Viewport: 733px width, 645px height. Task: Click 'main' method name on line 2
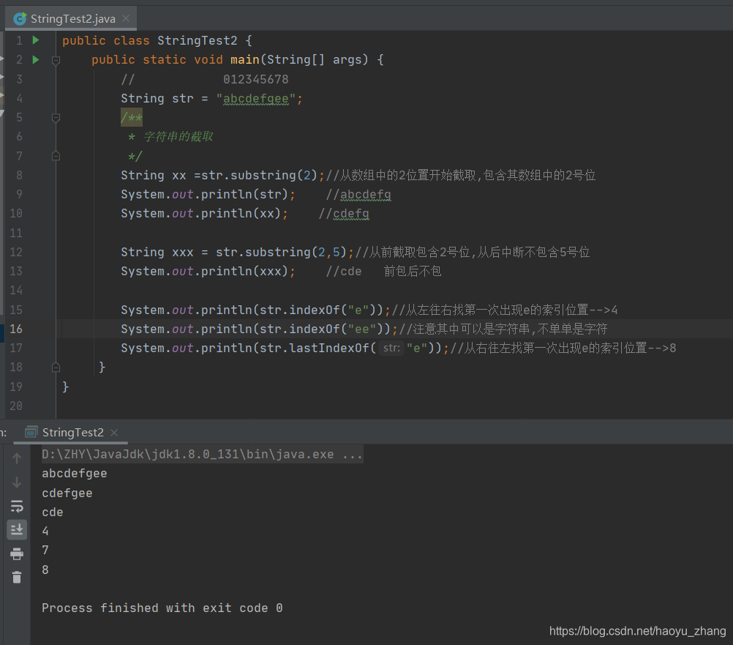point(244,60)
